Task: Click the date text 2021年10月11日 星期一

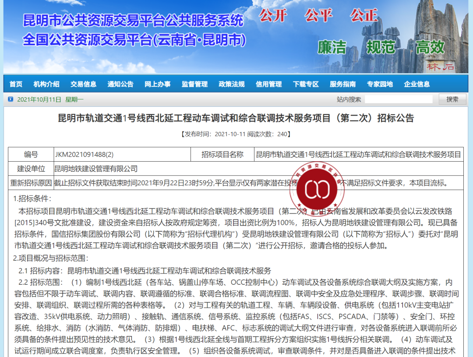Action: coord(50,99)
